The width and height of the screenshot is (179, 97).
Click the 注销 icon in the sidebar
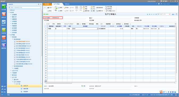coord(2,89)
